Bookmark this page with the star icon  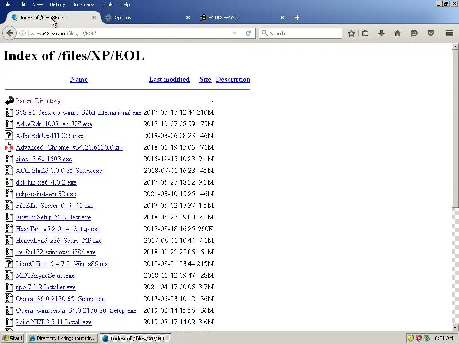tap(351, 33)
